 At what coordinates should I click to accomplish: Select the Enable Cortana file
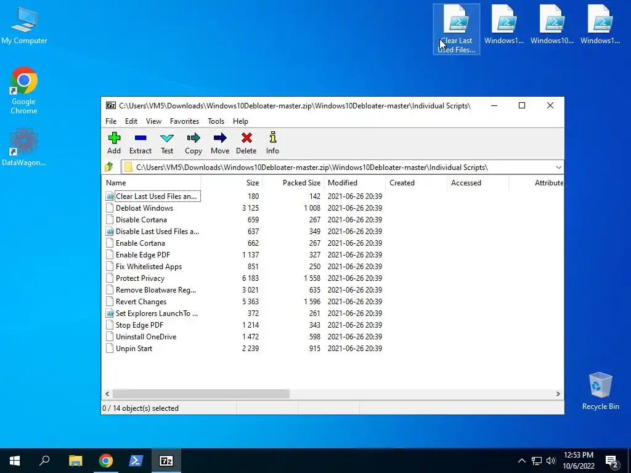(x=140, y=243)
